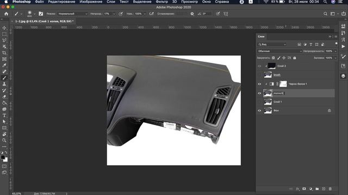The height and width of the screenshot is (195, 348).
Task: Open the brush preset picker dropdown
Action: point(34,14)
